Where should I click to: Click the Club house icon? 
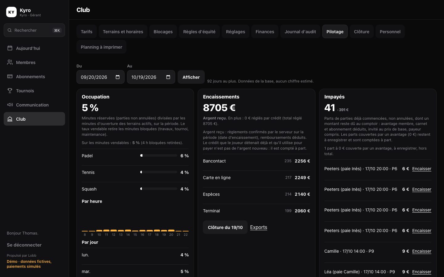click(10, 119)
